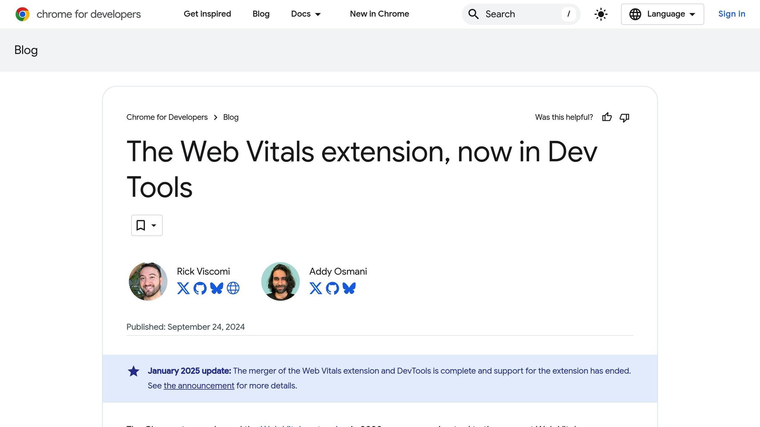Open Rick Viscomi's GitHub icon
The height and width of the screenshot is (427, 760).
pyautogui.click(x=200, y=288)
